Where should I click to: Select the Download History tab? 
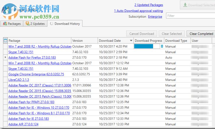click(65, 24)
